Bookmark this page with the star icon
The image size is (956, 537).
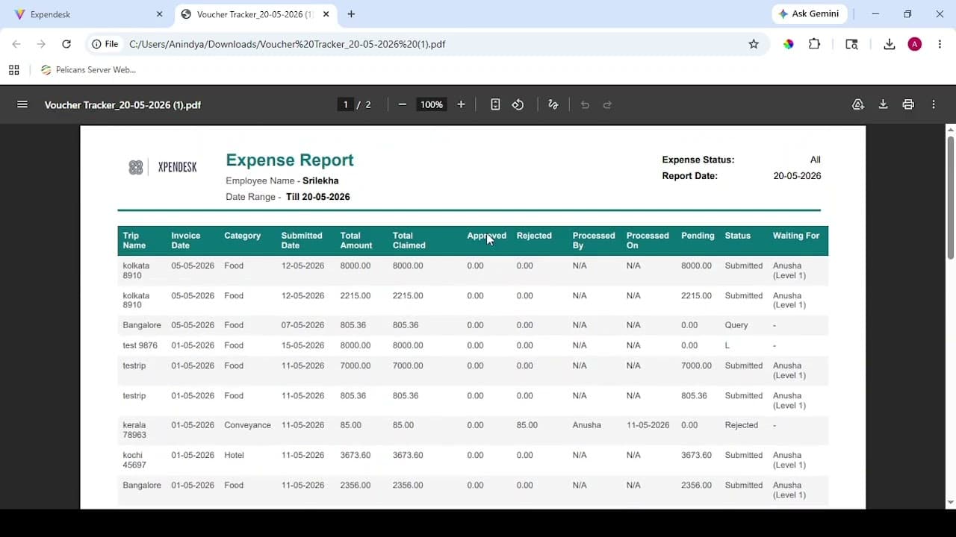[x=754, y=44]
